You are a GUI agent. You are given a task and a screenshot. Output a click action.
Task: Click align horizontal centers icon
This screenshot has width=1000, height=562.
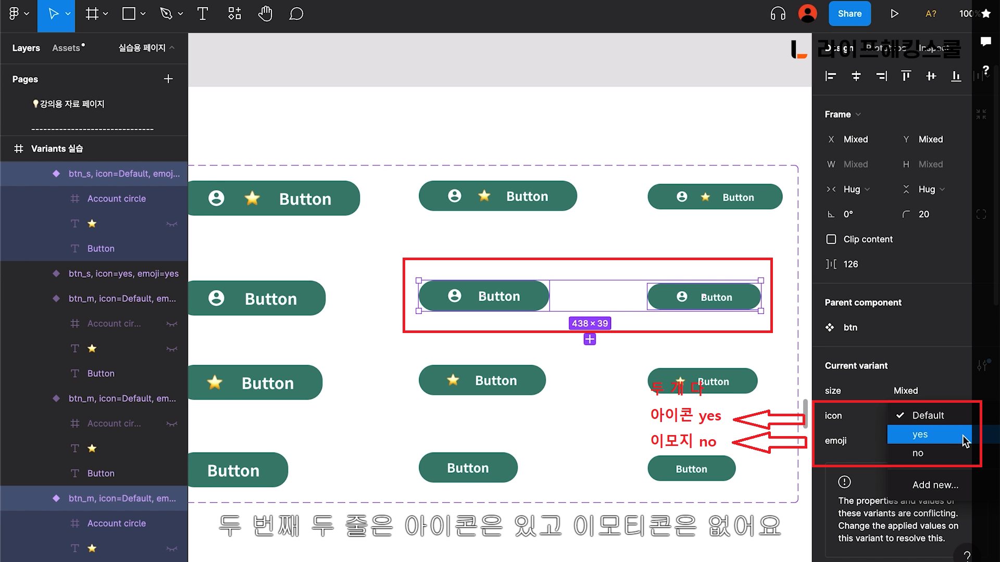tap(856, 76)
